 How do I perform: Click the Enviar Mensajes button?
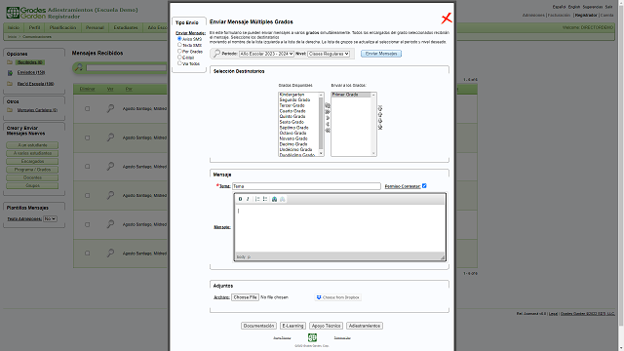point(381,54)
